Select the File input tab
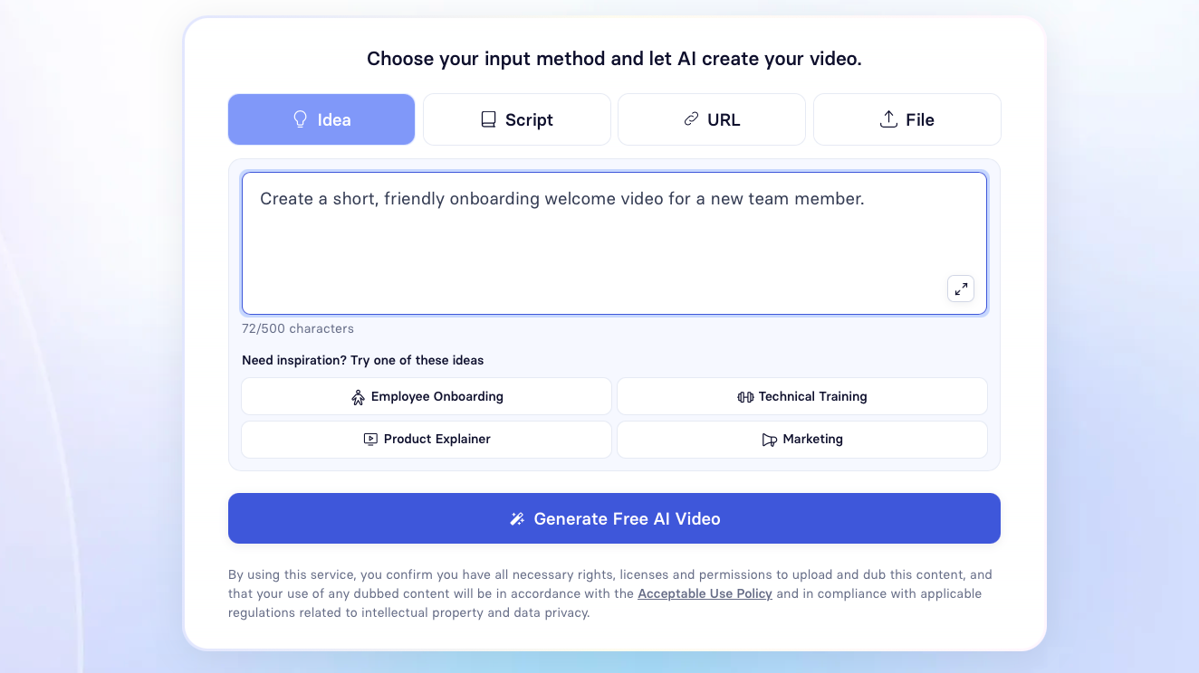This screenshot has height=673, width=1199. coord(907,119)
